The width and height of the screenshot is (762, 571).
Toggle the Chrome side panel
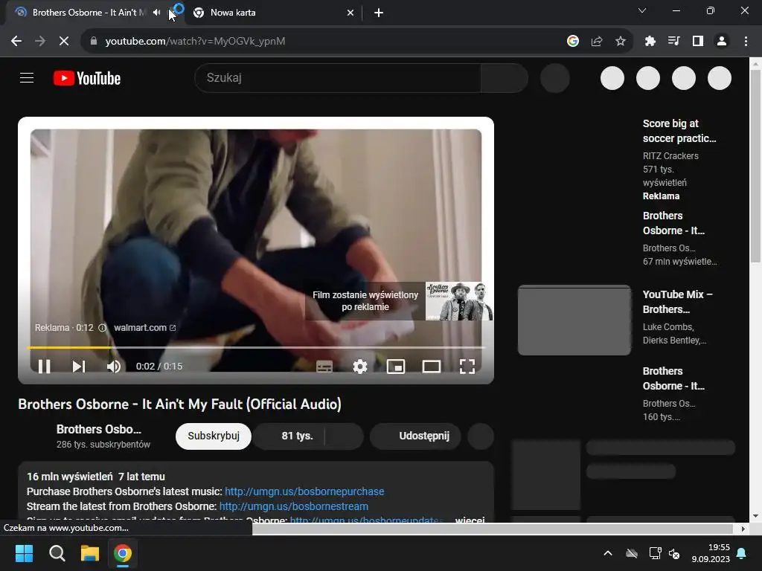tap(698, 42)
